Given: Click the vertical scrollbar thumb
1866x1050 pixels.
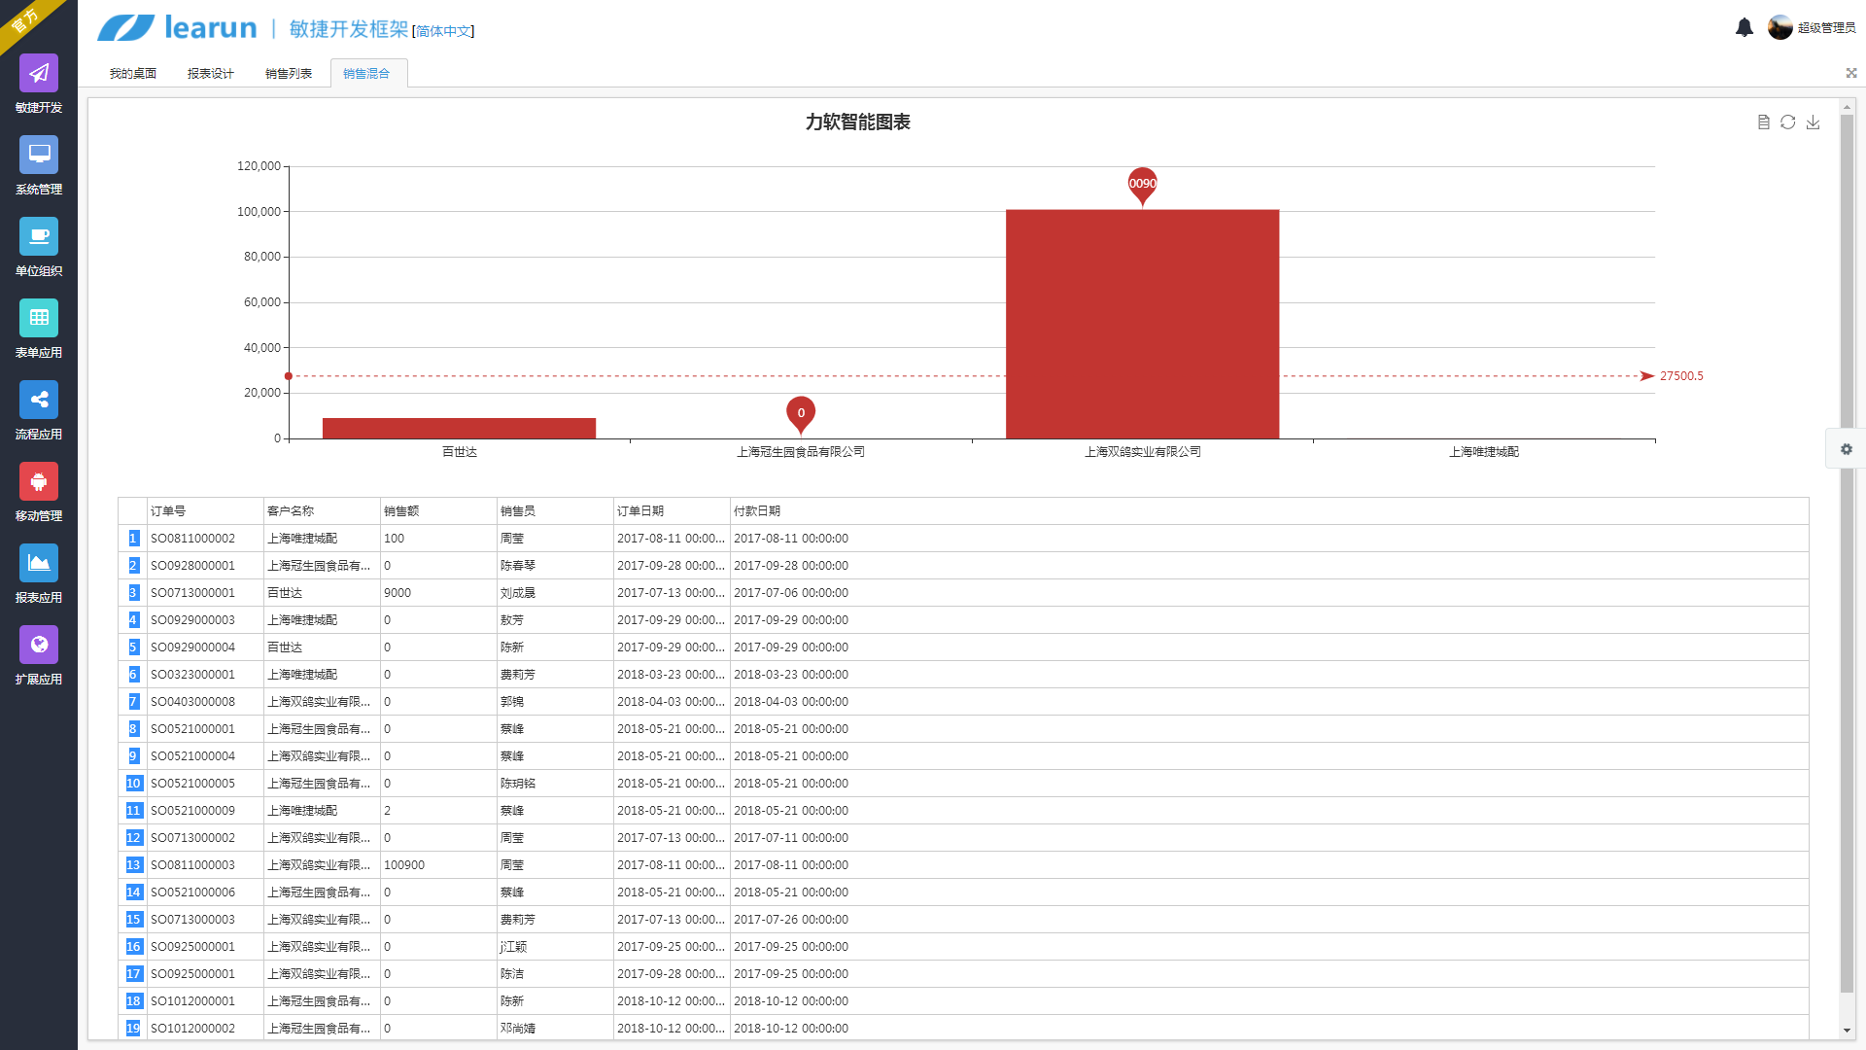Looking at the screenshot, I should coord(1848,554).
